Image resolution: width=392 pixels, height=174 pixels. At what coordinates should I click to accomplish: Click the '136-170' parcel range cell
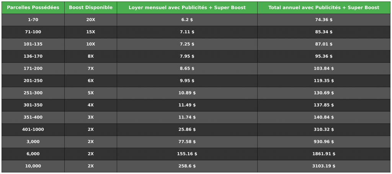coord(33,57)
